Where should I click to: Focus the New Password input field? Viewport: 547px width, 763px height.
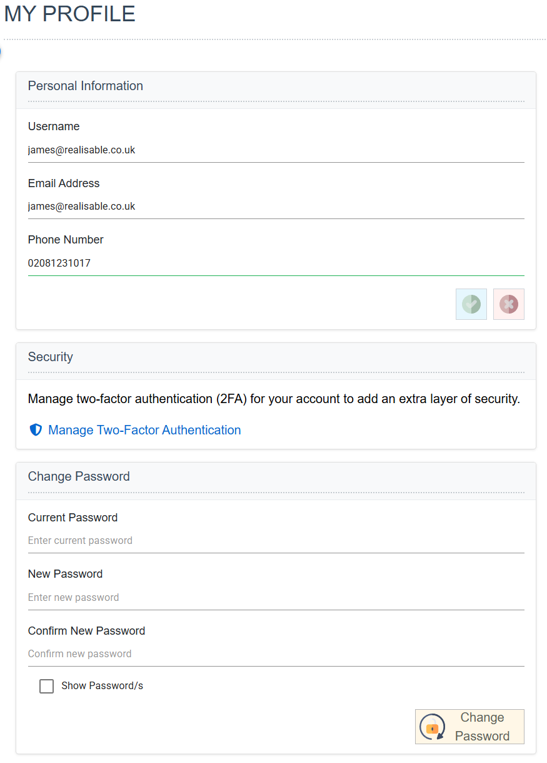[276, 598]
